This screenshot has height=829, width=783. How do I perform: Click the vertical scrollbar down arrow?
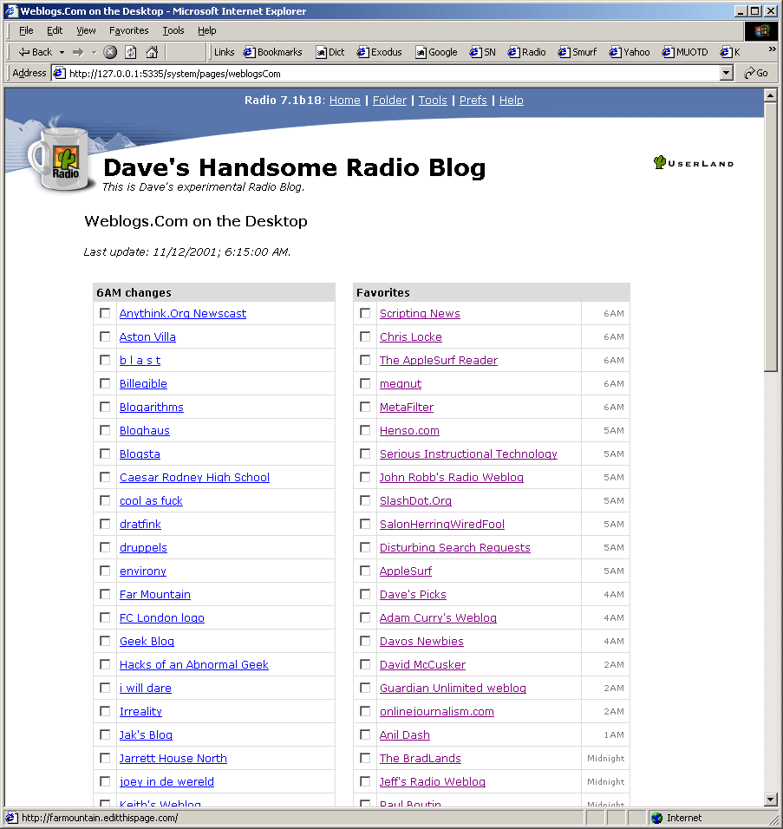(x=770, y=799)
